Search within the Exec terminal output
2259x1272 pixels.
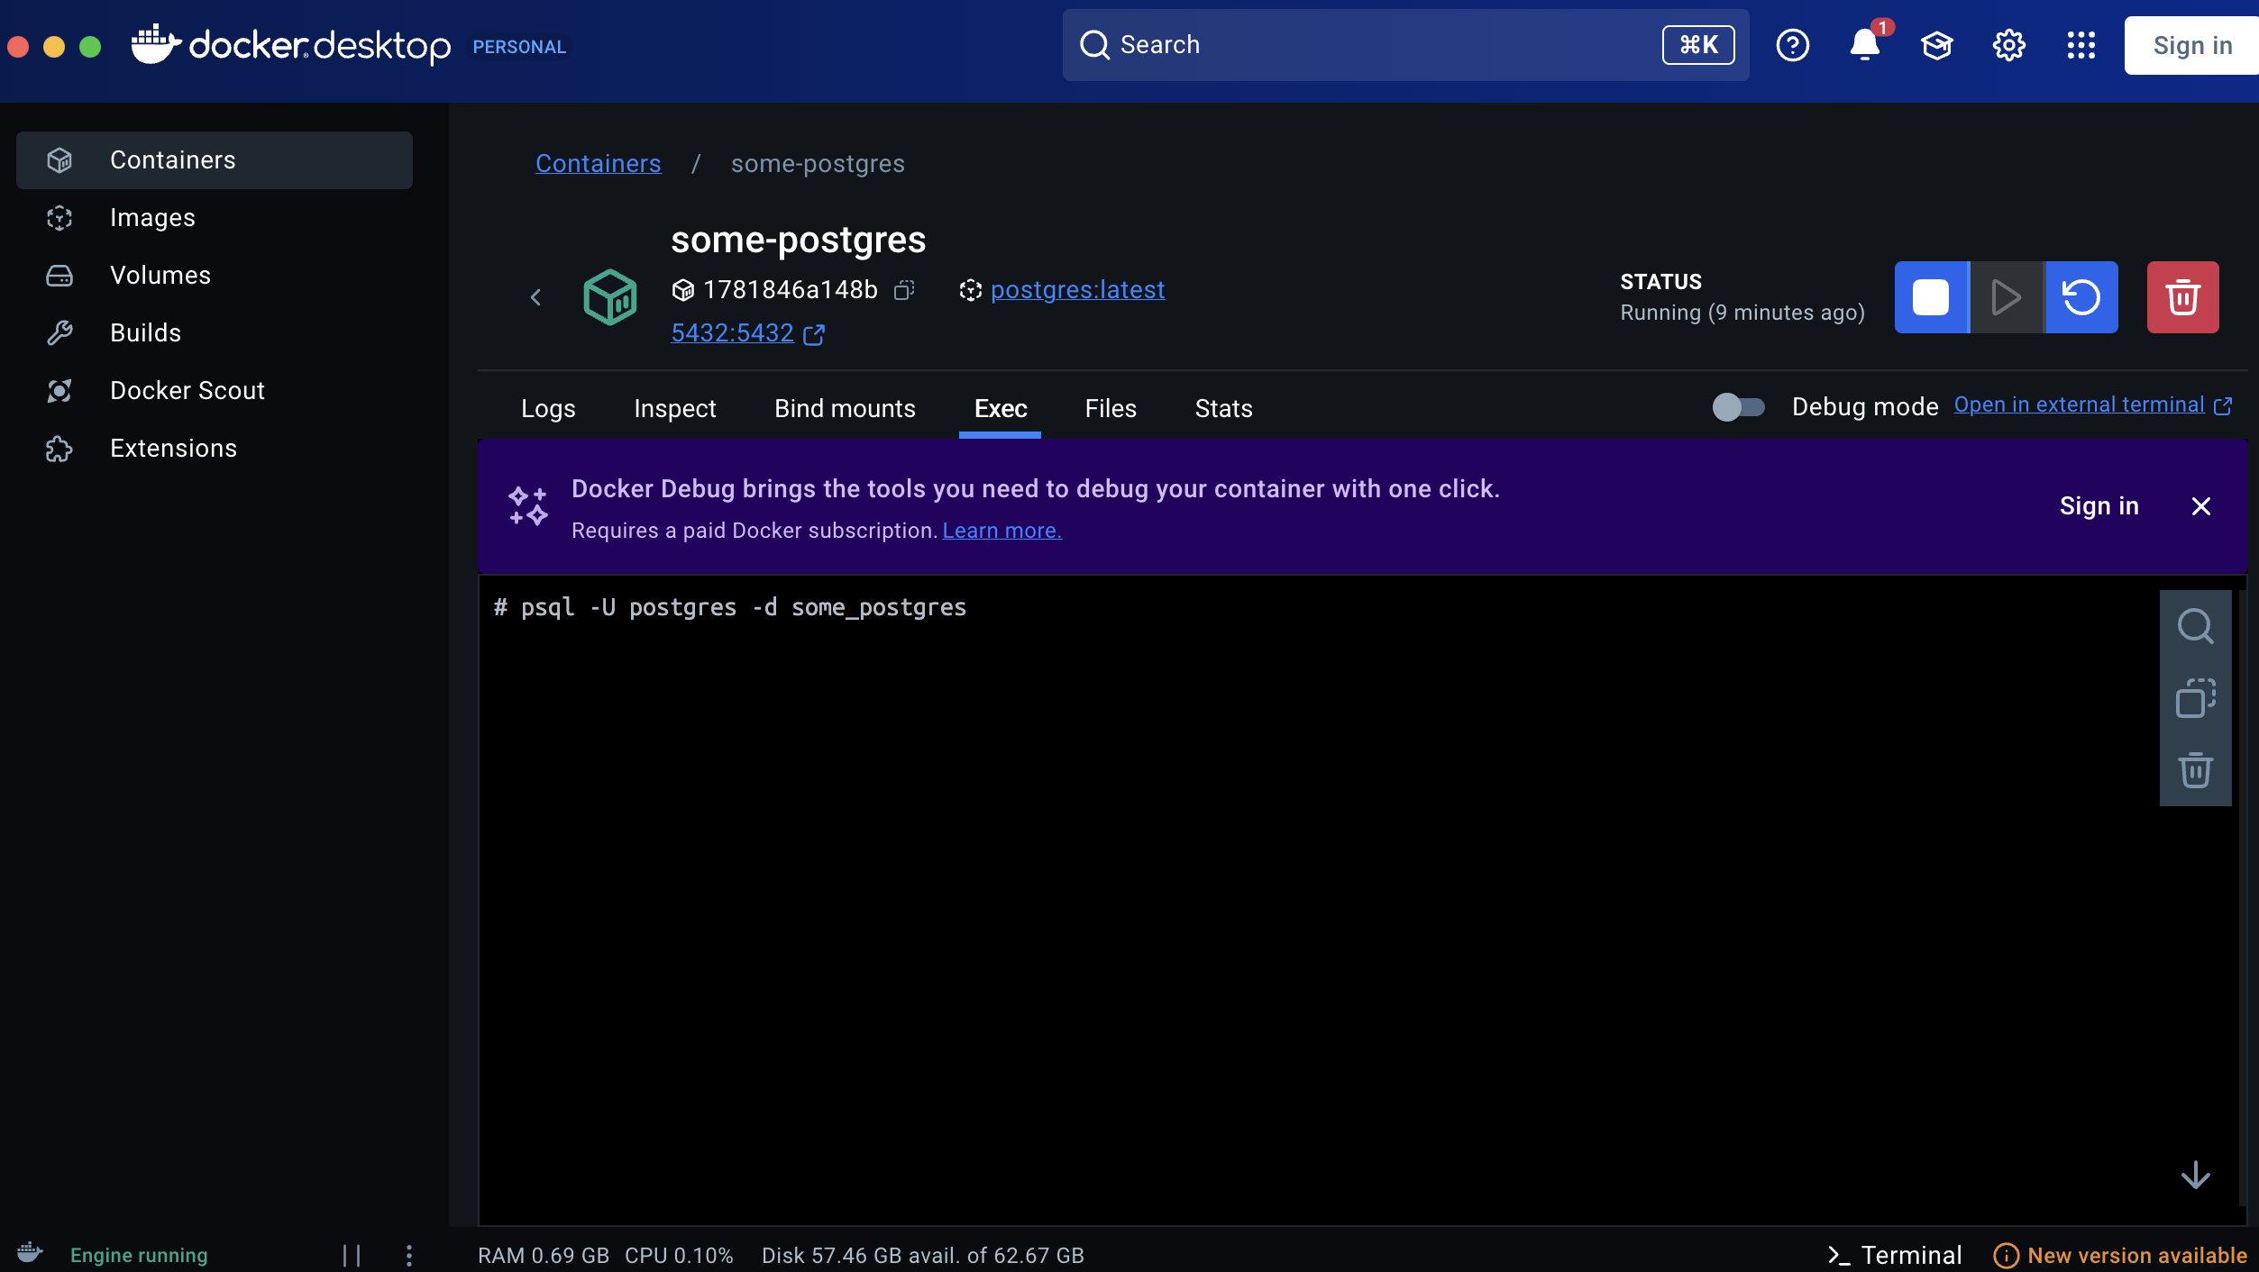click(2196, 625)
